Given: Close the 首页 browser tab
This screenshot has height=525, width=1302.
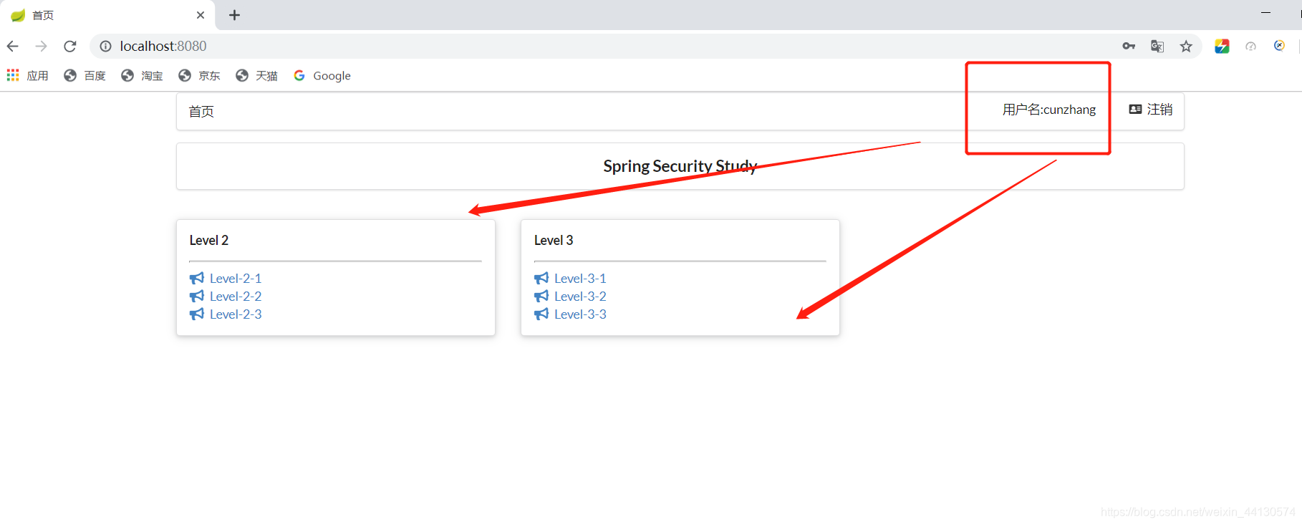Looking at the screenshot, I should click(201, 15).
